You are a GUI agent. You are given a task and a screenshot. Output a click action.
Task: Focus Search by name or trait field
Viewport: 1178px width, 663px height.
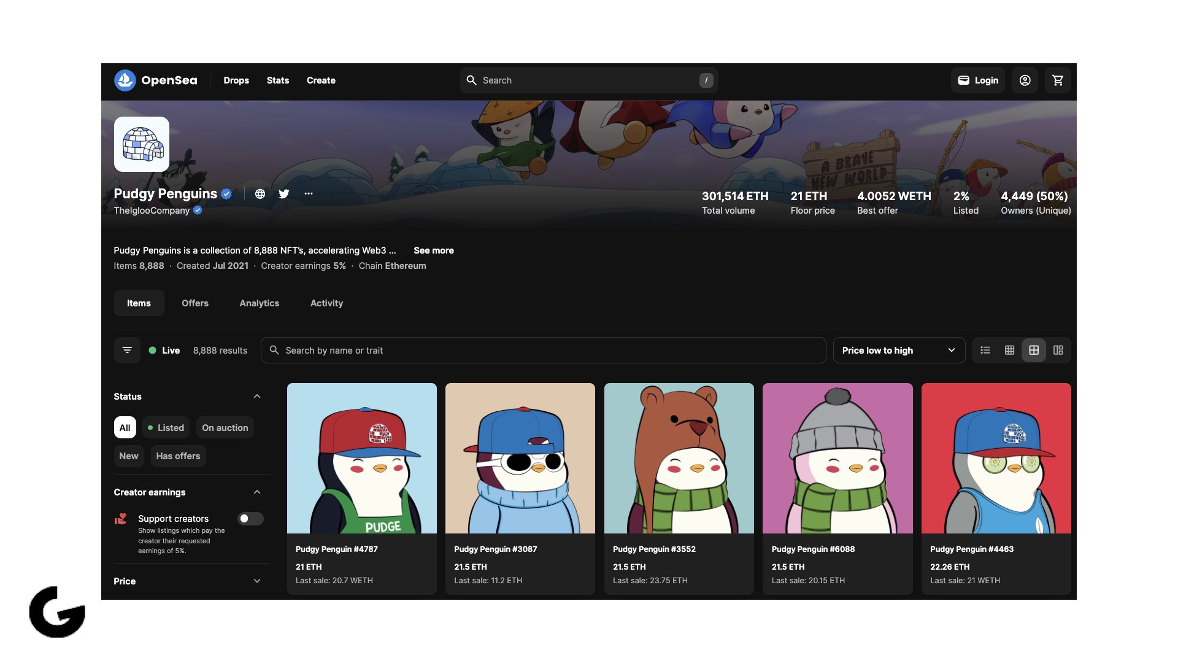[544, 351]
